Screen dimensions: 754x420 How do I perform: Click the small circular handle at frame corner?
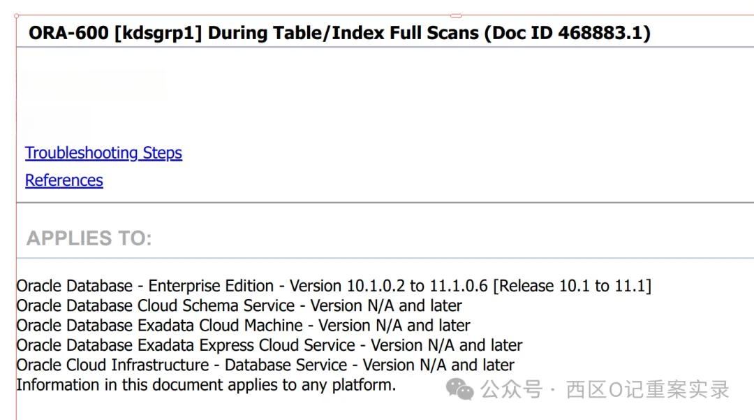(16, 16)
